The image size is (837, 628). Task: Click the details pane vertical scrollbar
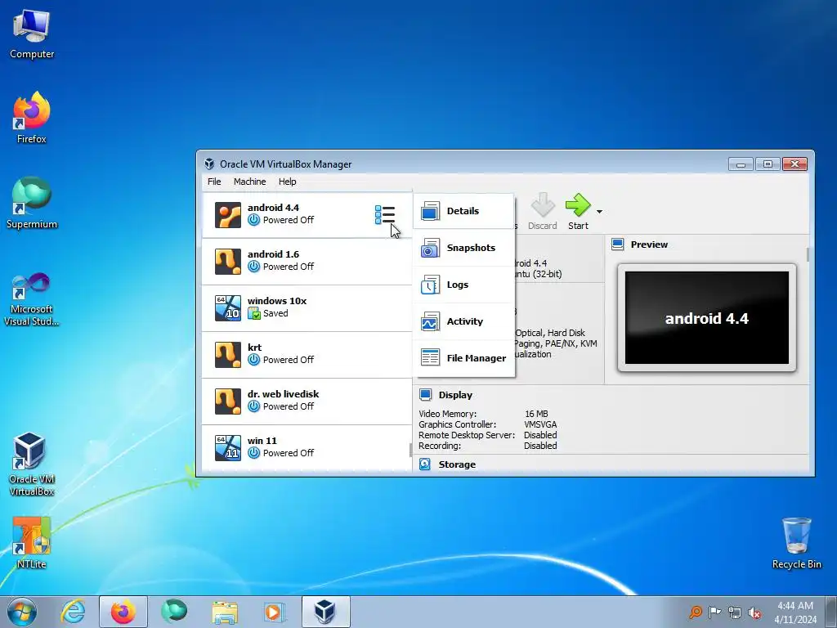[808, 254]
